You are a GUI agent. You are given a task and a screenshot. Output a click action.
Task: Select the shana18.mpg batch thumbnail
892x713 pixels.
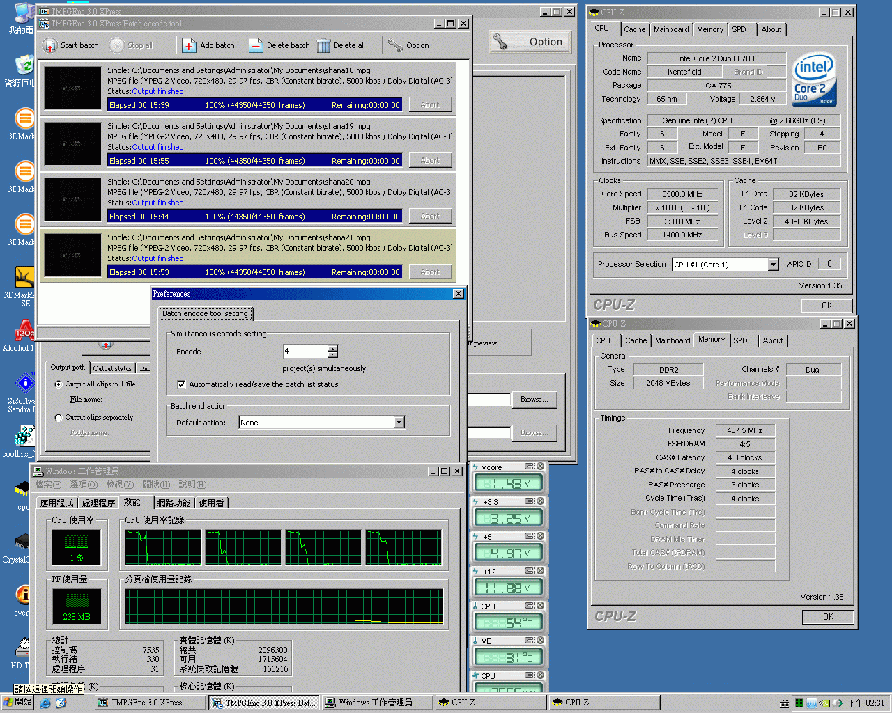pos(72,88)
